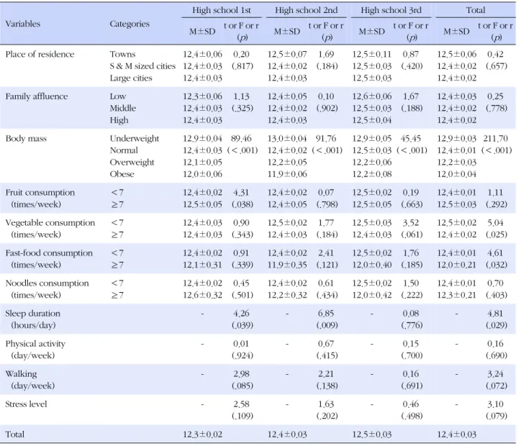Click the value 4.61 in Fast-food consumption
Image resolution: width=521 pixels, height=446 pixels.
click(495, 253)
